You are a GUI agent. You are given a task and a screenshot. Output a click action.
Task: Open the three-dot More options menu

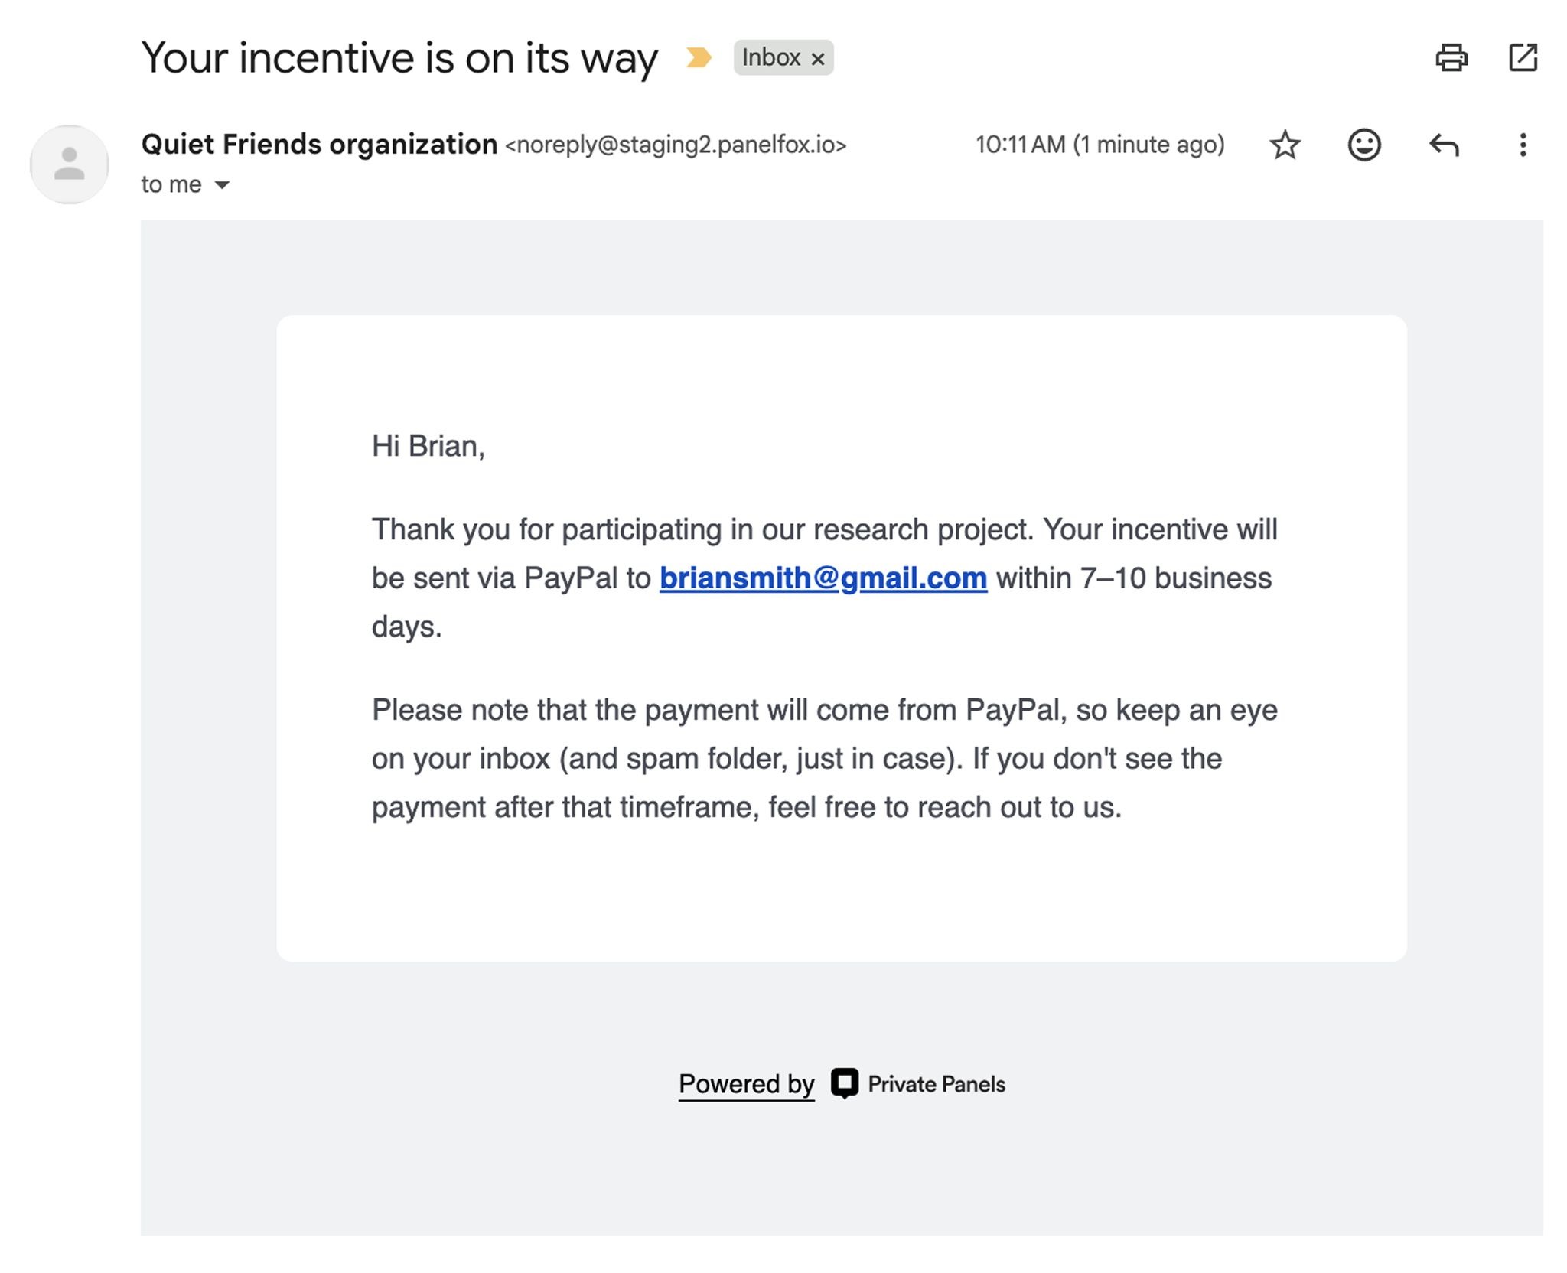(1523, 145)
